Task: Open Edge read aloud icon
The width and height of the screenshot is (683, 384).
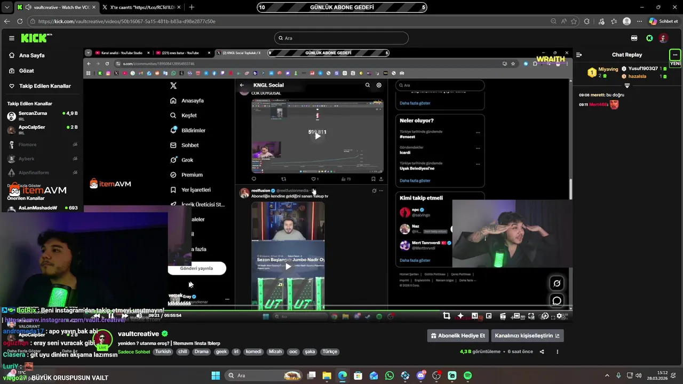Action: (564, 21)
